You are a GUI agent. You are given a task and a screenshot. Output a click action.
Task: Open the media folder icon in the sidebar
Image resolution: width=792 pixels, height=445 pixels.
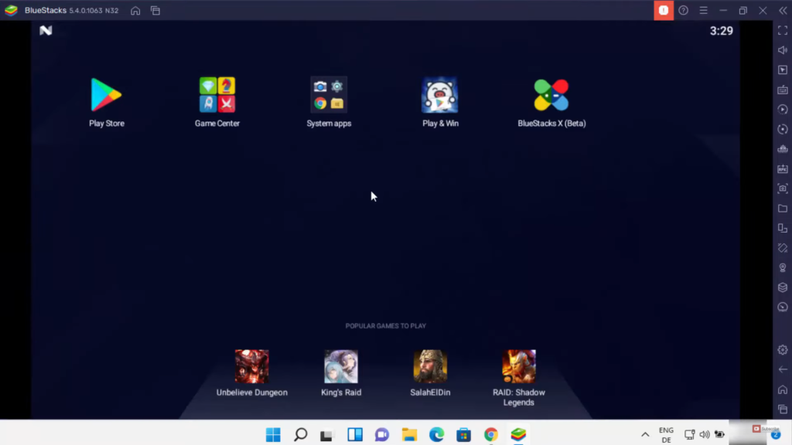pos(782,209)
